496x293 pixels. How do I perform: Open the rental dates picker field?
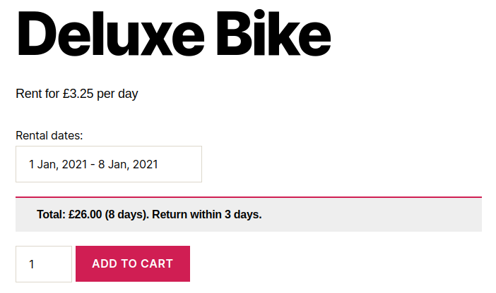tap(109, 164)
